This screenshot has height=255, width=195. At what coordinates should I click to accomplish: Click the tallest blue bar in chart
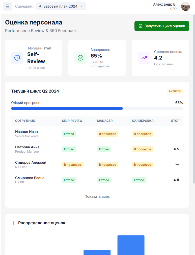131,245
